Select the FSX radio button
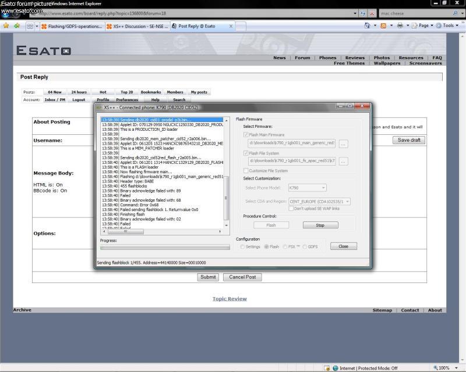The width and height of the screenshot is (466, 372). 285,247
